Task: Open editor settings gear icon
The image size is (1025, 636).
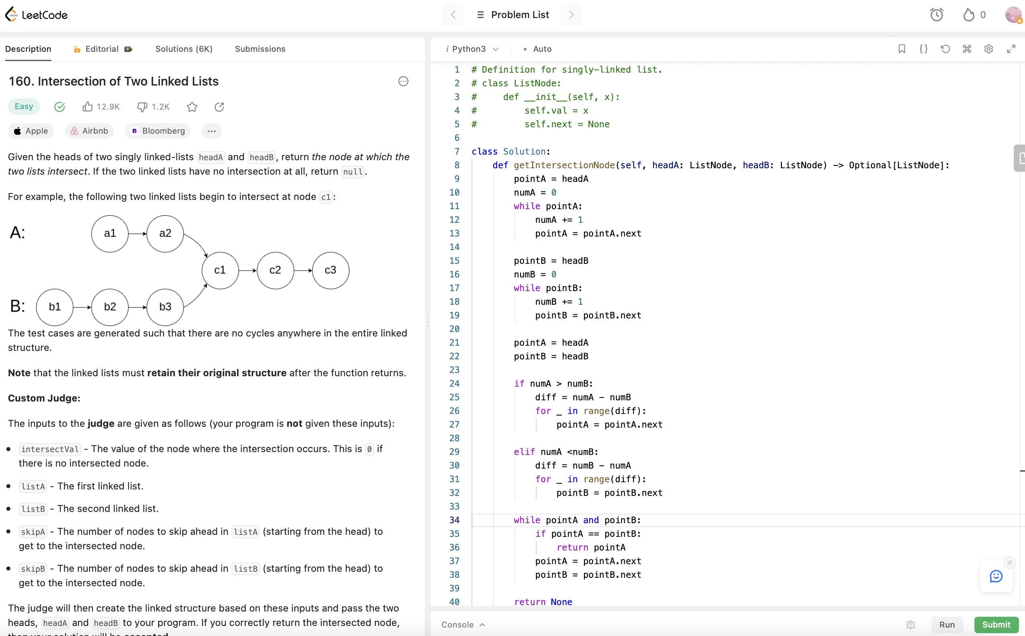Action: pyautogui.click(x=988, y=49)
